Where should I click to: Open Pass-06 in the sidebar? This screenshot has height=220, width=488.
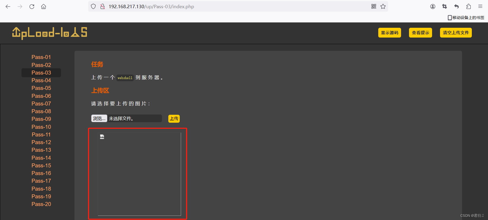[x=41, y=96]
